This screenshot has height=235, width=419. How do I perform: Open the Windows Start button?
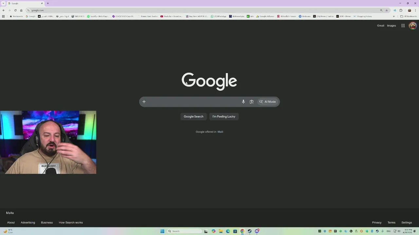[x=162, y=231]
